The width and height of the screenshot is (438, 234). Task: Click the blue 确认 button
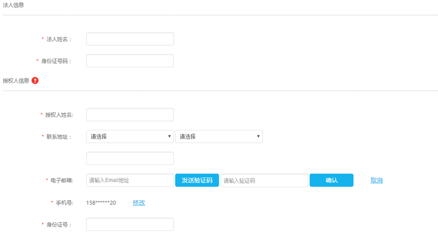coord(331,180)
